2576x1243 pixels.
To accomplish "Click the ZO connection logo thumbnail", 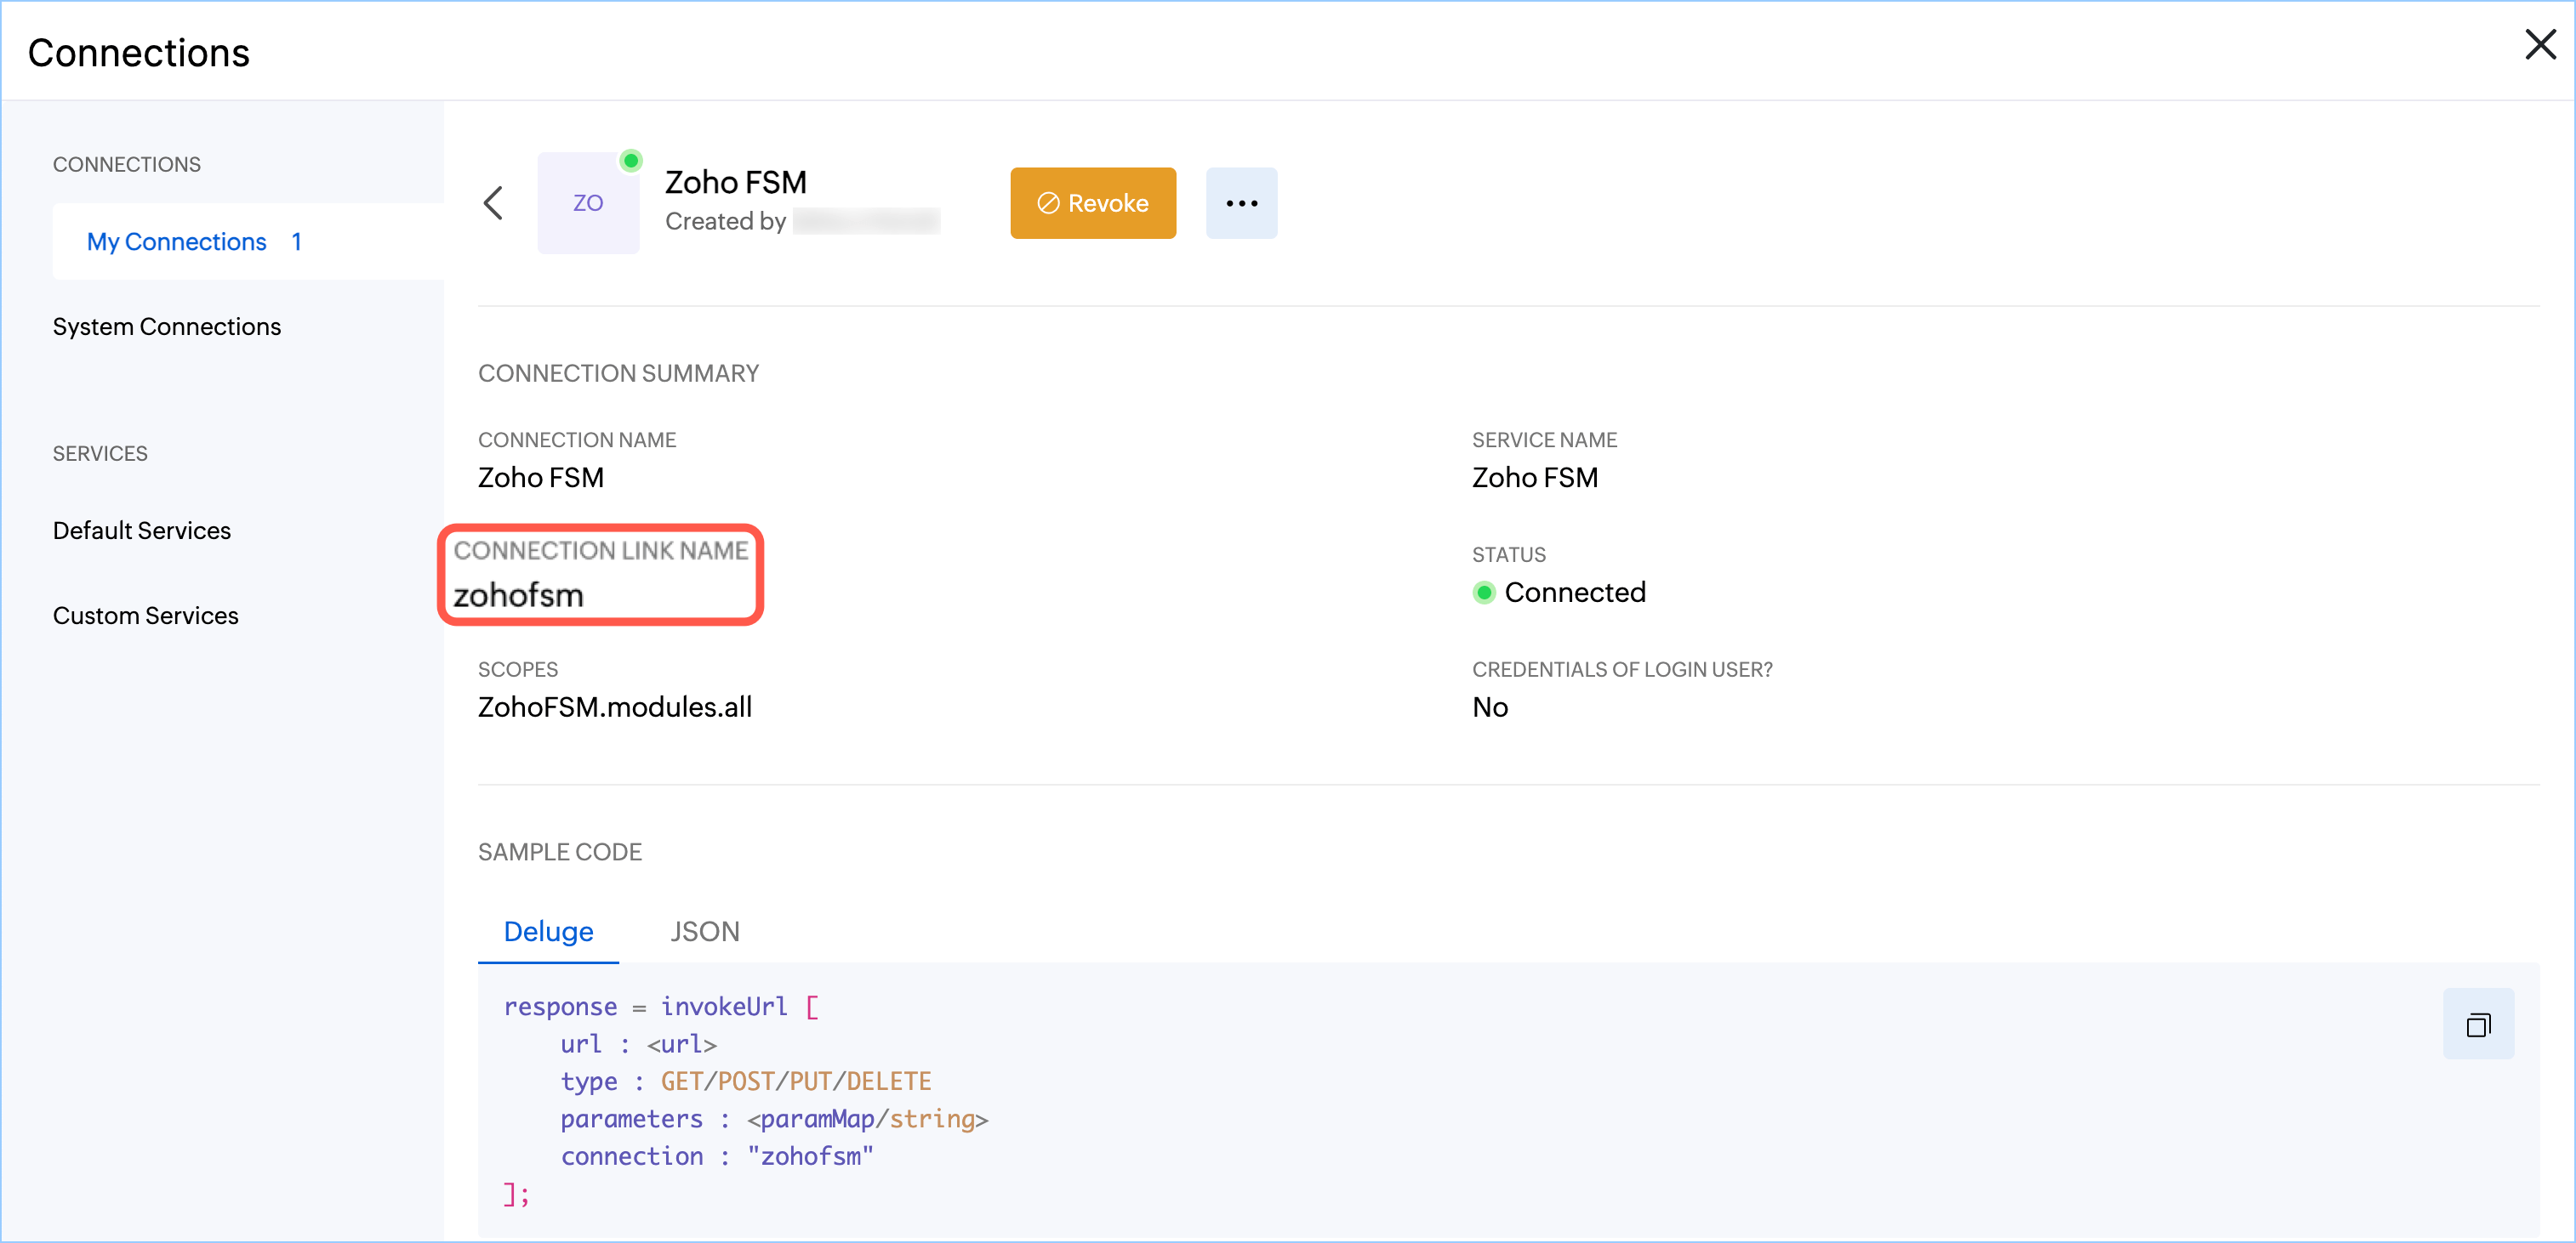I will (x=588, y=204).
